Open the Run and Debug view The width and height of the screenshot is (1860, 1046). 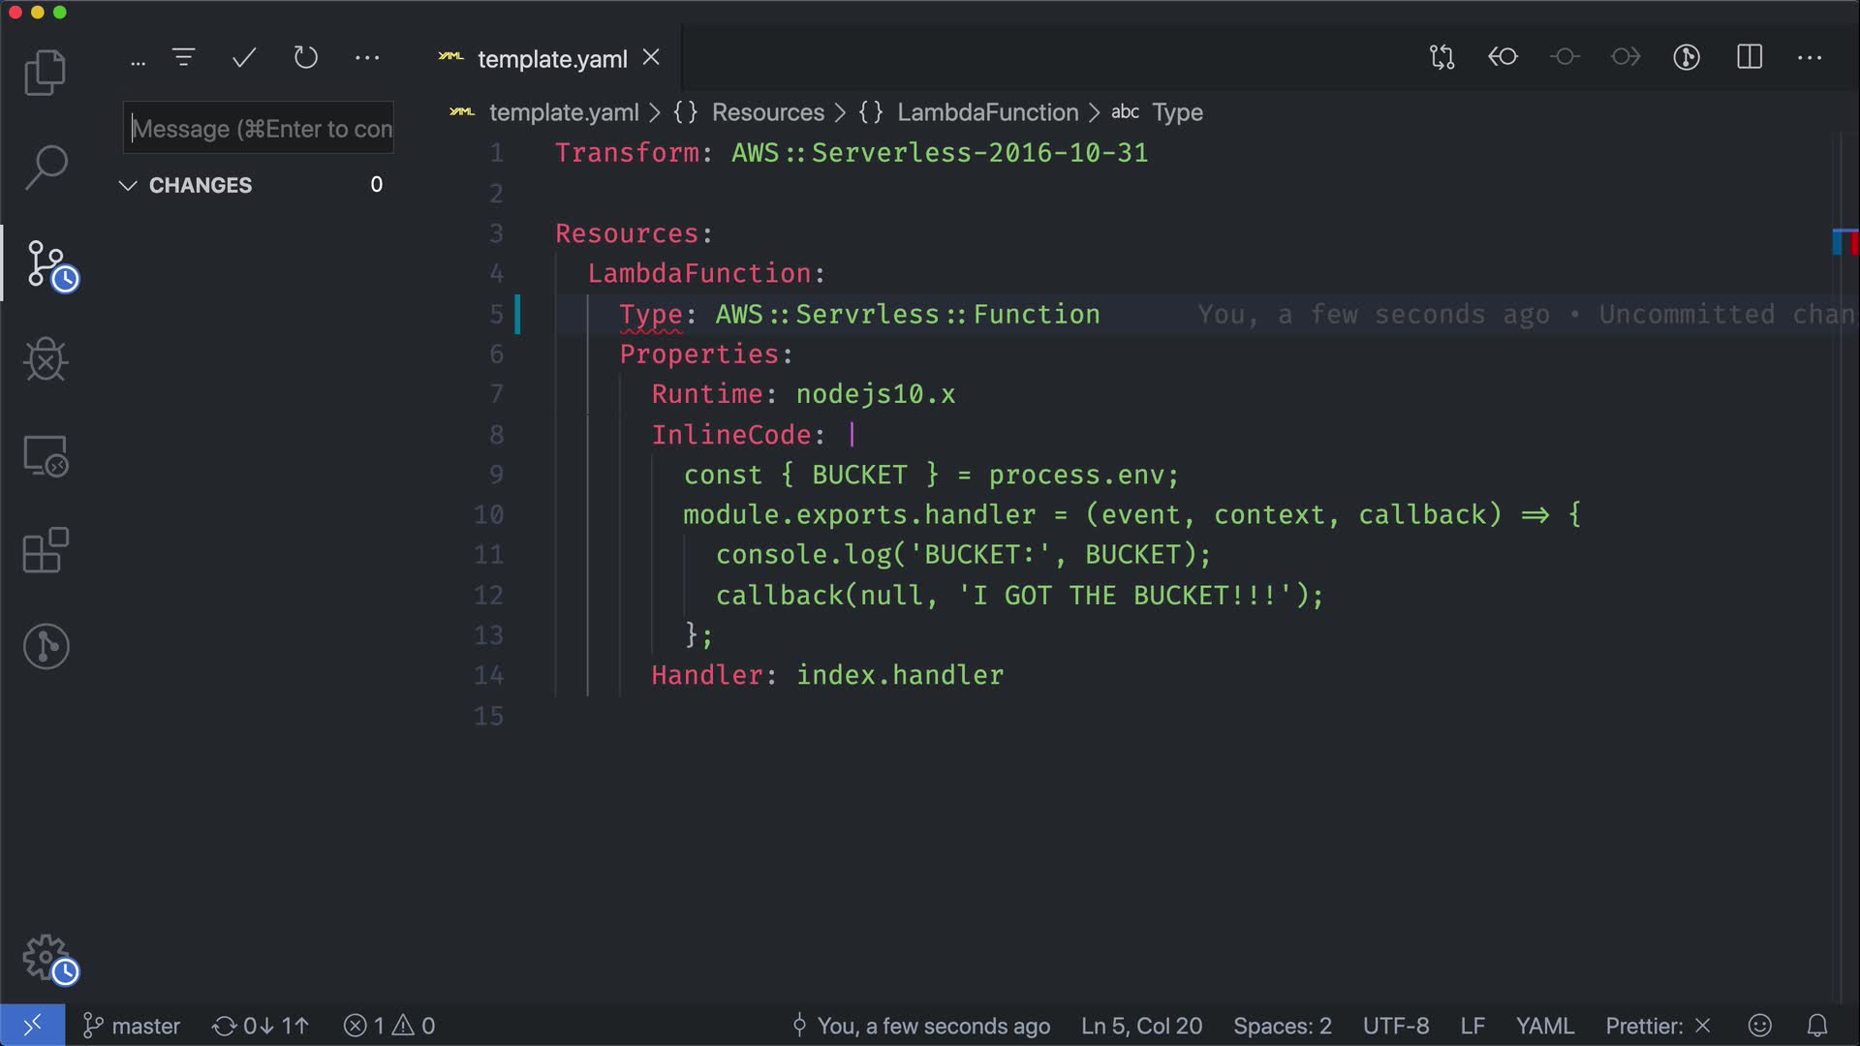[46, 359]
